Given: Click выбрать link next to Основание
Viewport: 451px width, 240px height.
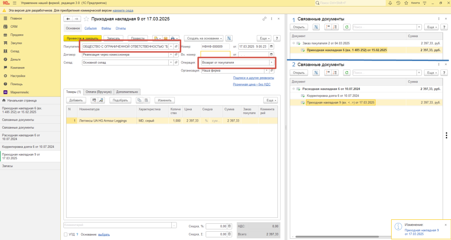Looking at the screenshot, I should 104,234.
